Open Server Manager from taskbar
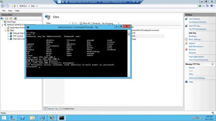 [13, 118]
